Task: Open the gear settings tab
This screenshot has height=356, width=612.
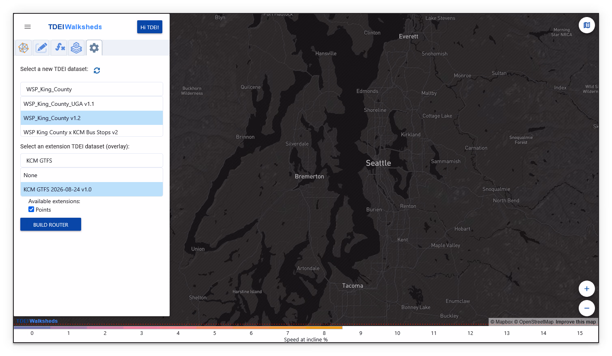Action: pyautogui.click(x=94, y=48)
